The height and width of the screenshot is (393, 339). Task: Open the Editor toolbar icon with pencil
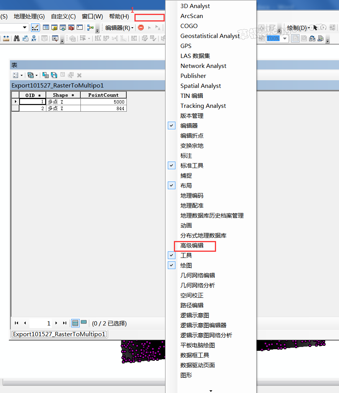pos(35,28)
